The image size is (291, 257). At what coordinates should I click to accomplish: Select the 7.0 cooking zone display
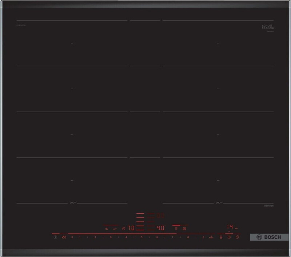[131, 228]
